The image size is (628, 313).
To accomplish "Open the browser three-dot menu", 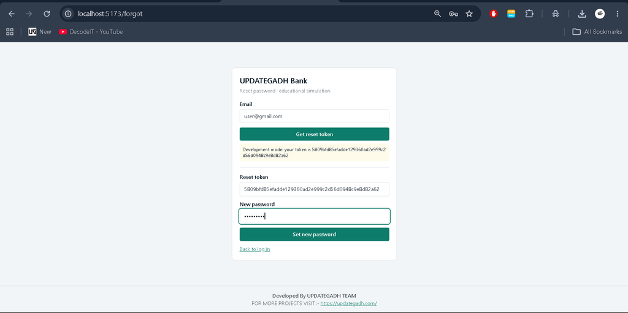I will 617,13.
